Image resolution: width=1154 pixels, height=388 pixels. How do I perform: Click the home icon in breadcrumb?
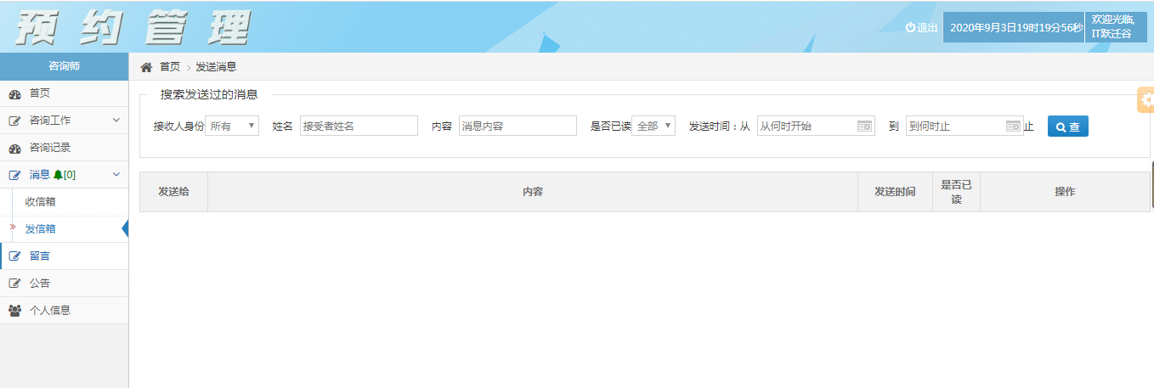tap(146, 66)
